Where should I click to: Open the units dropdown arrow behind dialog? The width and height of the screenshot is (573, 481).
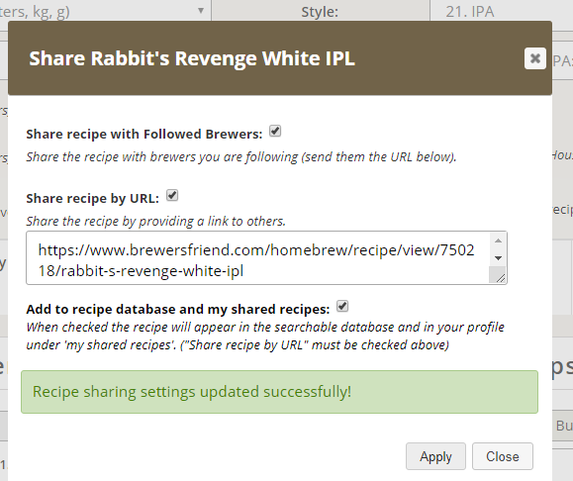(x=201, y=11)
